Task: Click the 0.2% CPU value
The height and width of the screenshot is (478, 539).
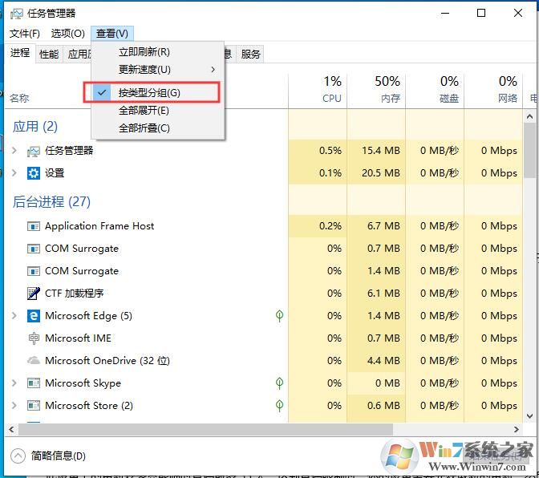Action: point(330,226)
